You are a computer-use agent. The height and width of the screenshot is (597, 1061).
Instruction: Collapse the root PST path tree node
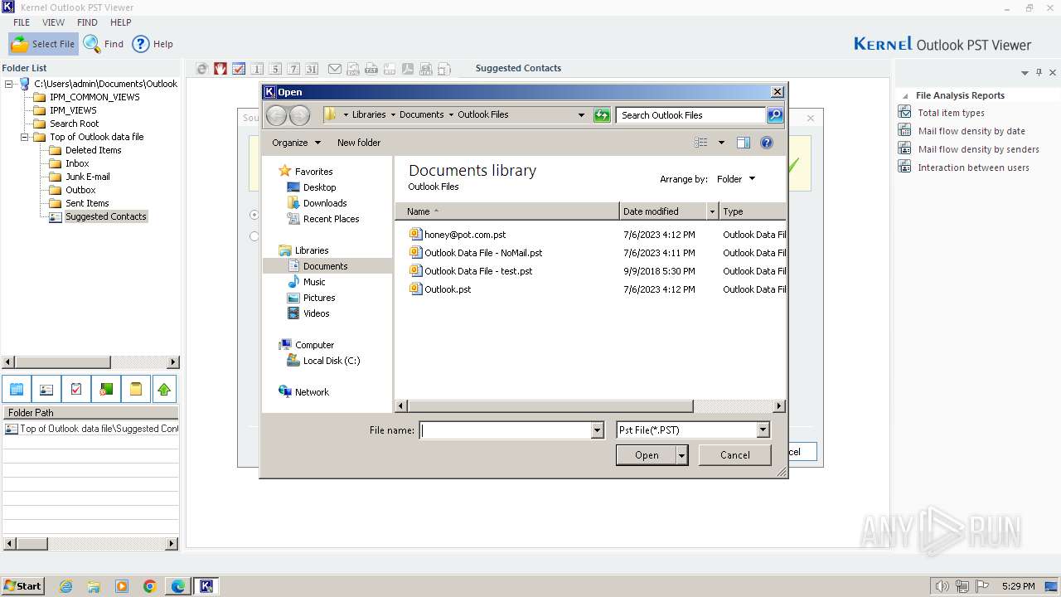click(x=9, y=84)
